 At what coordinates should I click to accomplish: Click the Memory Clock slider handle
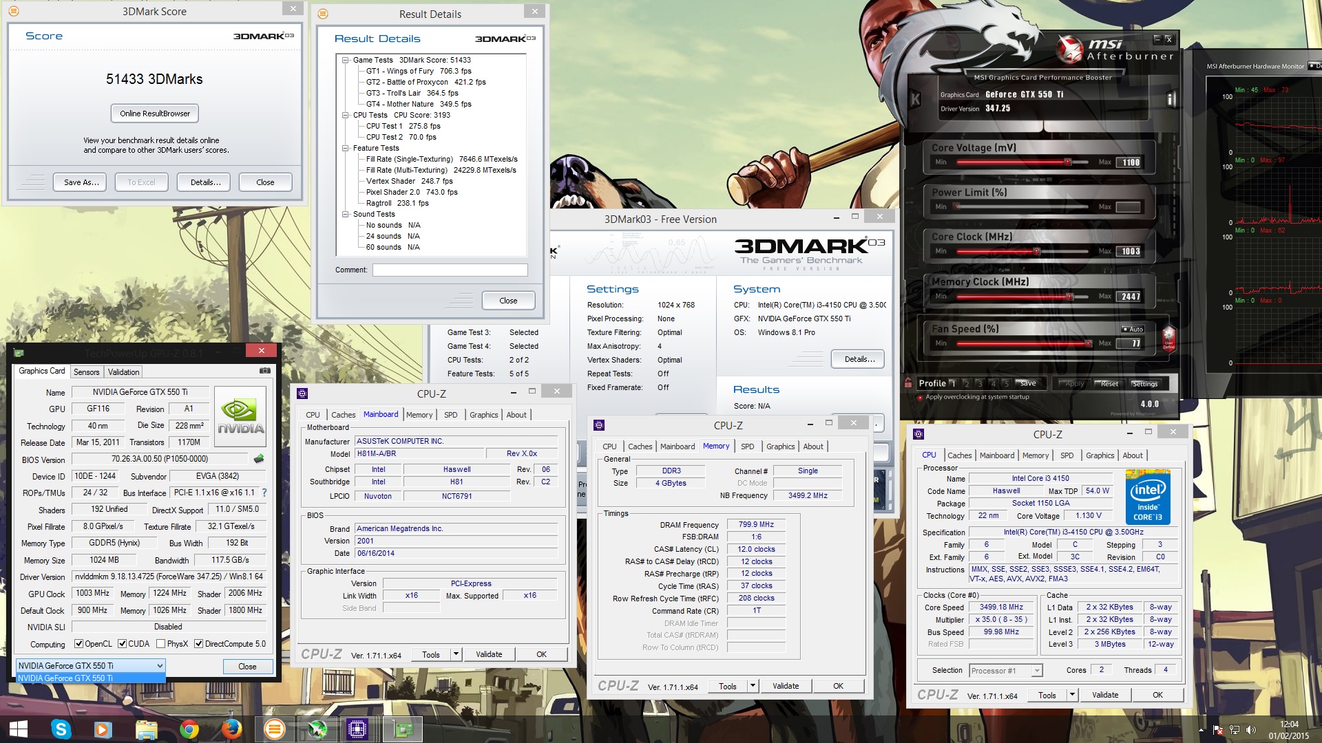click(1069, 297)
